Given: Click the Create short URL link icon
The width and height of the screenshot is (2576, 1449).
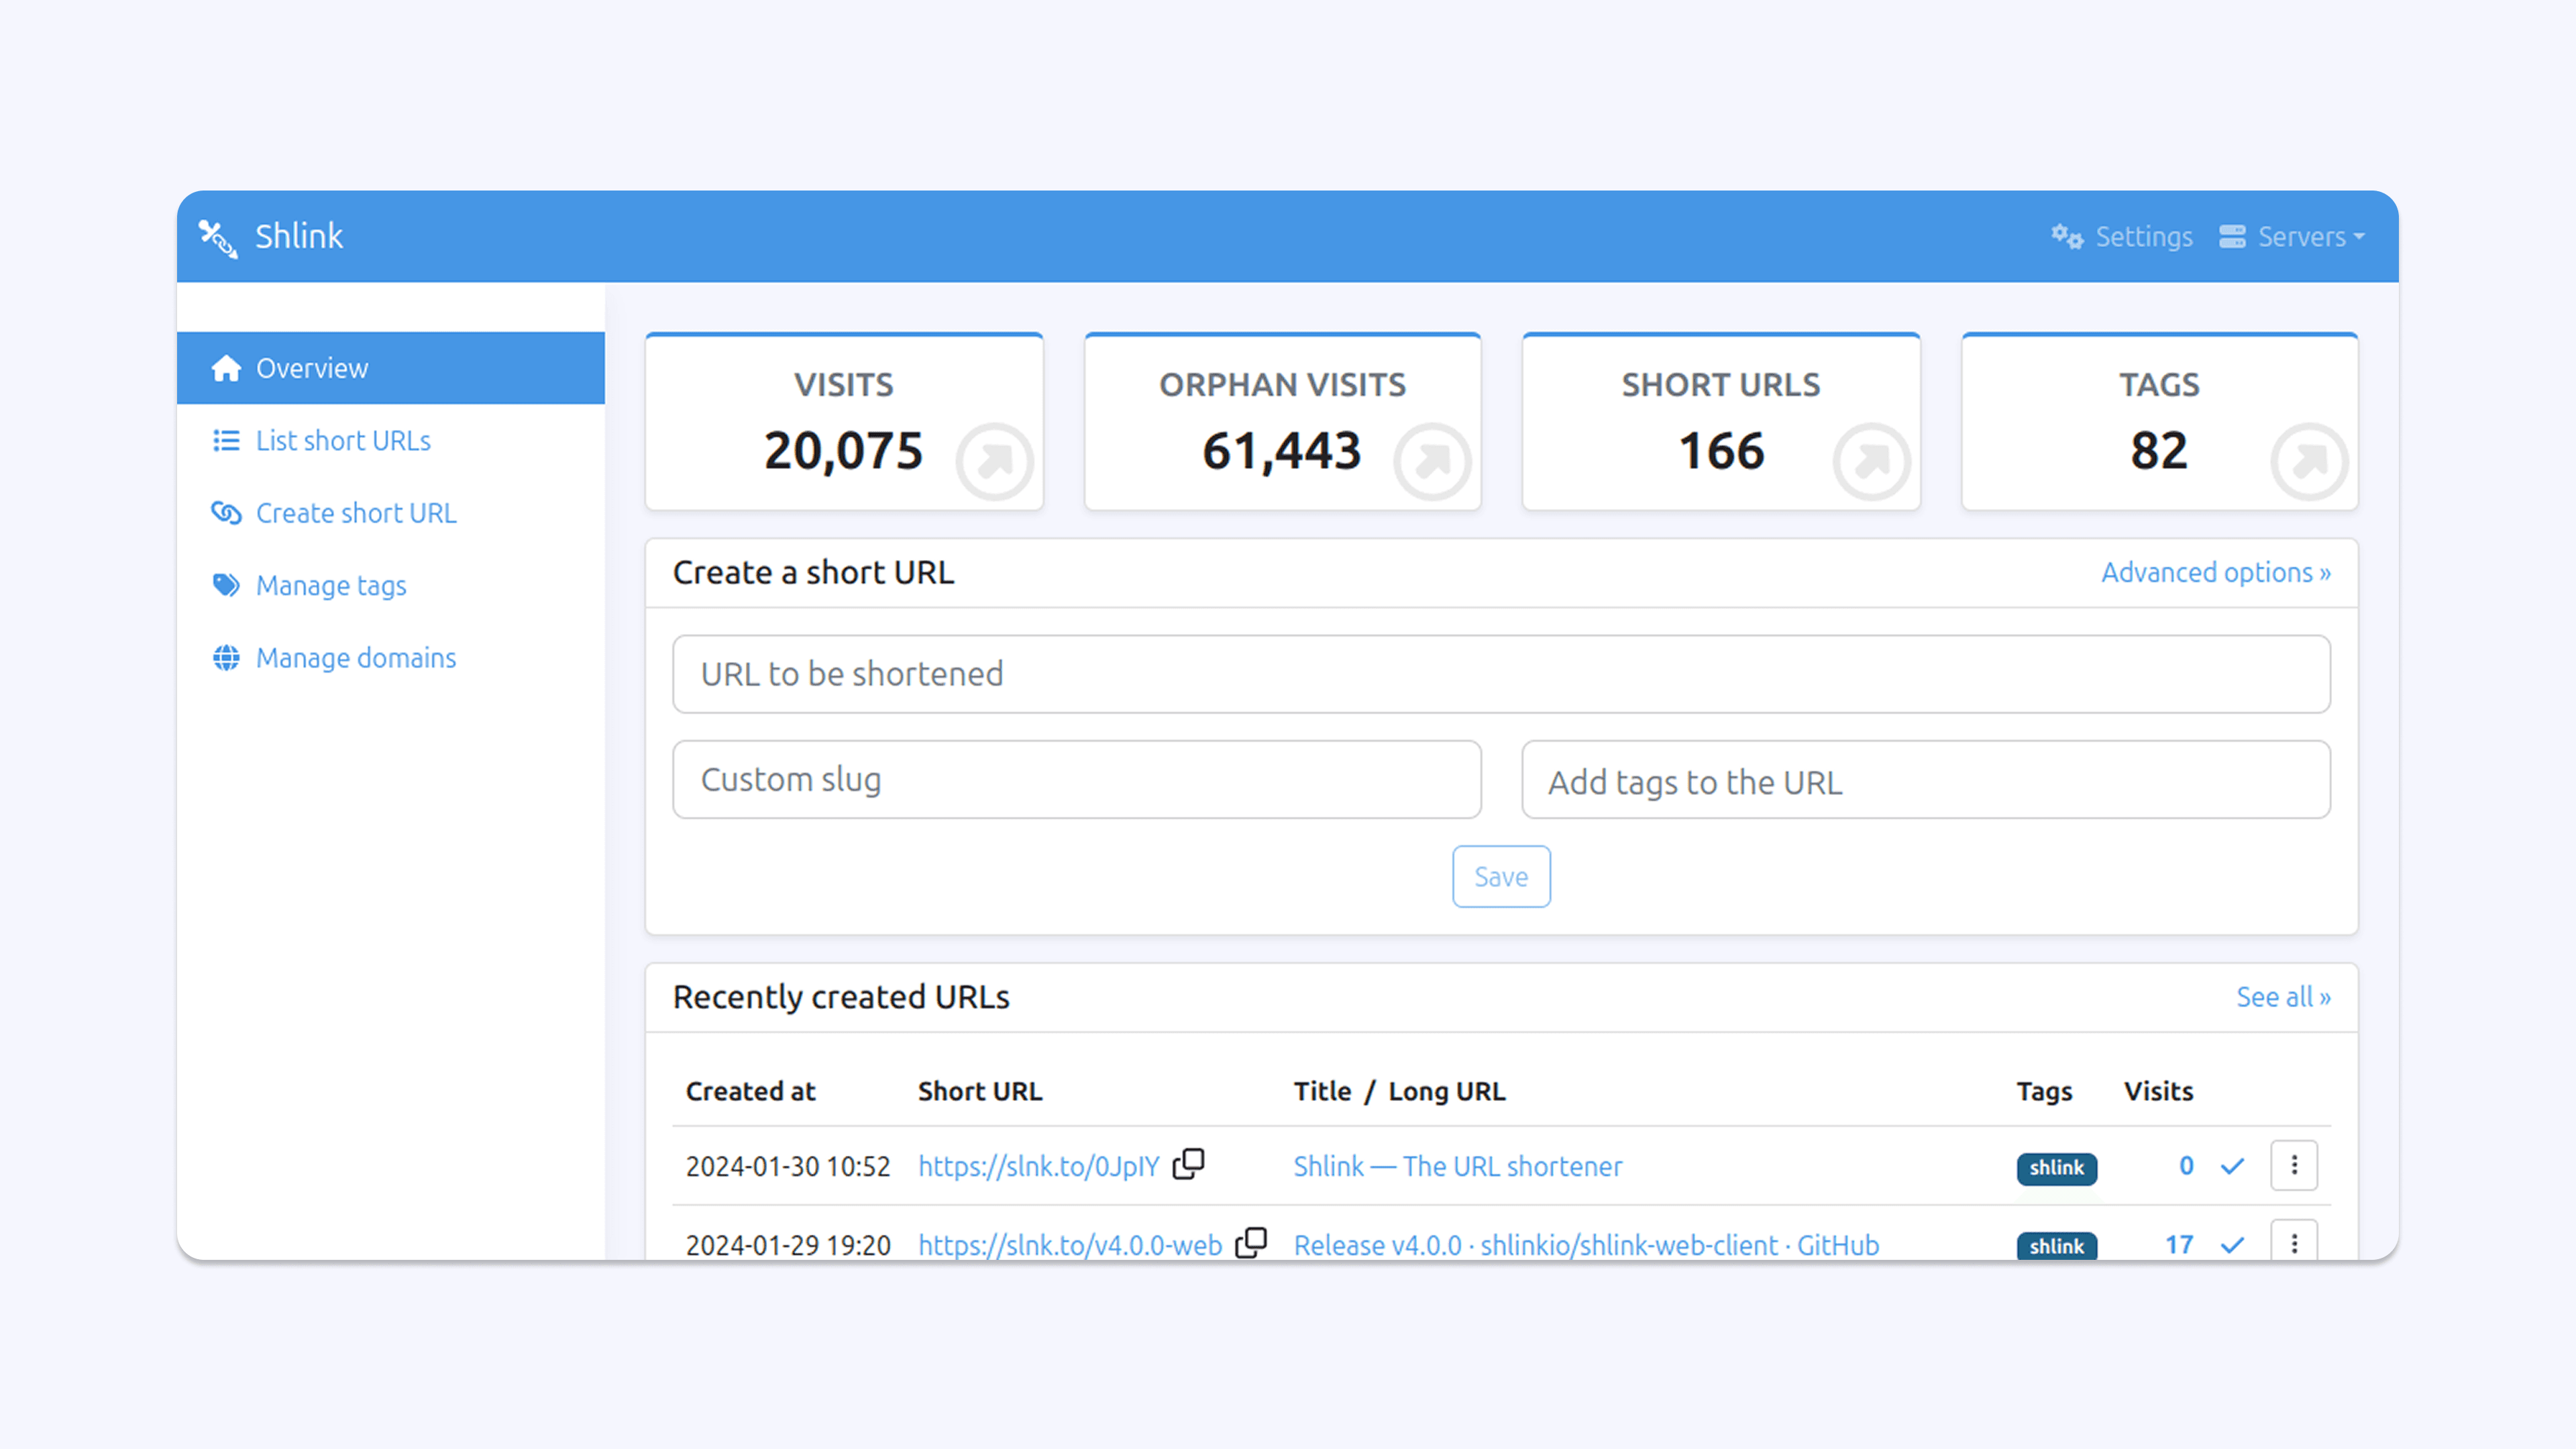Looking at the screenshot, I should click(x=226, y=513).
